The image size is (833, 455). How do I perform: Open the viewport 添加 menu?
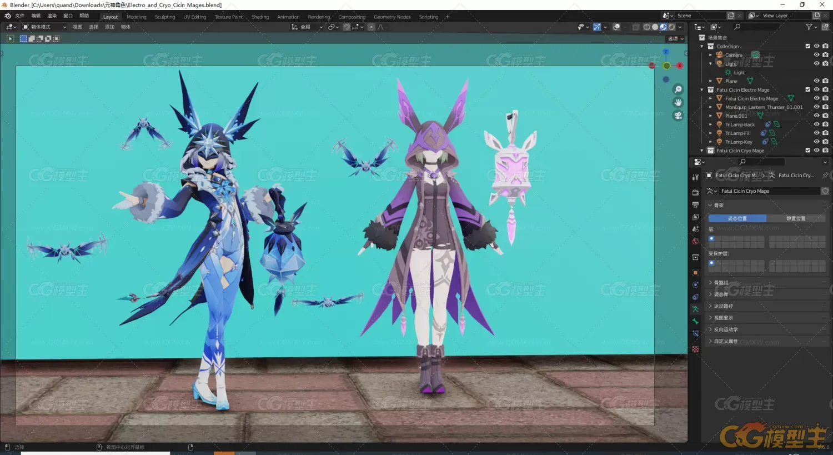tap(109, 27)
